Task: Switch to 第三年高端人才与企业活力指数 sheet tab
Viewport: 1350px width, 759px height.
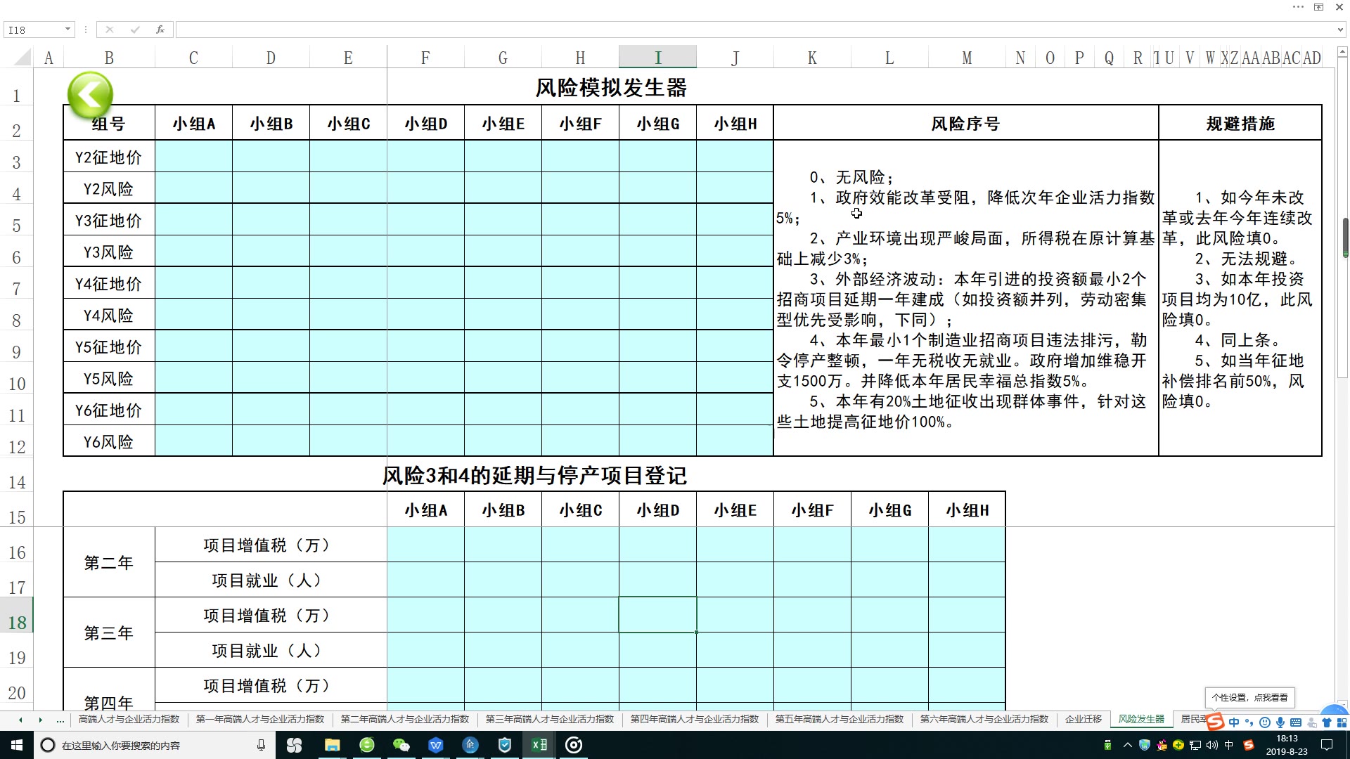Action: click(550, 719)
